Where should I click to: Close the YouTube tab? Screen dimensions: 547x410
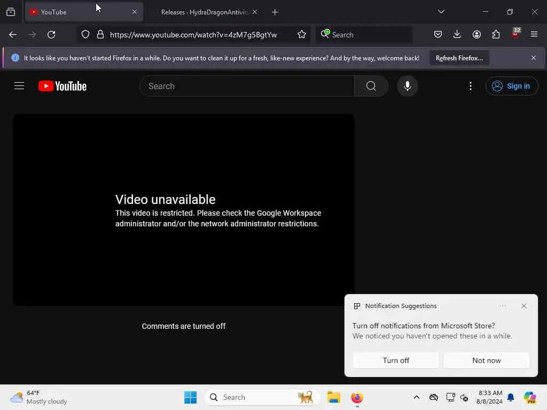click(x=135, y=12)
